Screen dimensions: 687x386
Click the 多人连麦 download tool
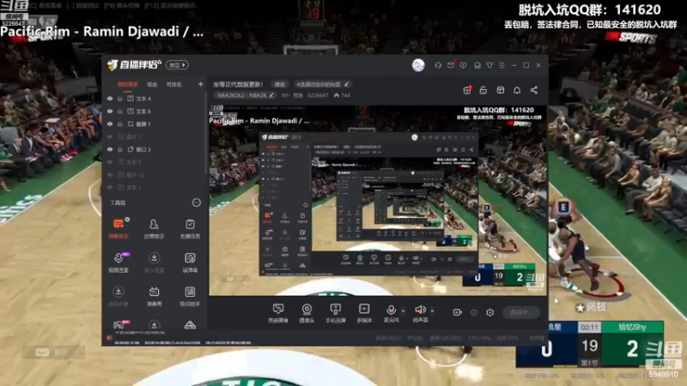pos(154,262)
